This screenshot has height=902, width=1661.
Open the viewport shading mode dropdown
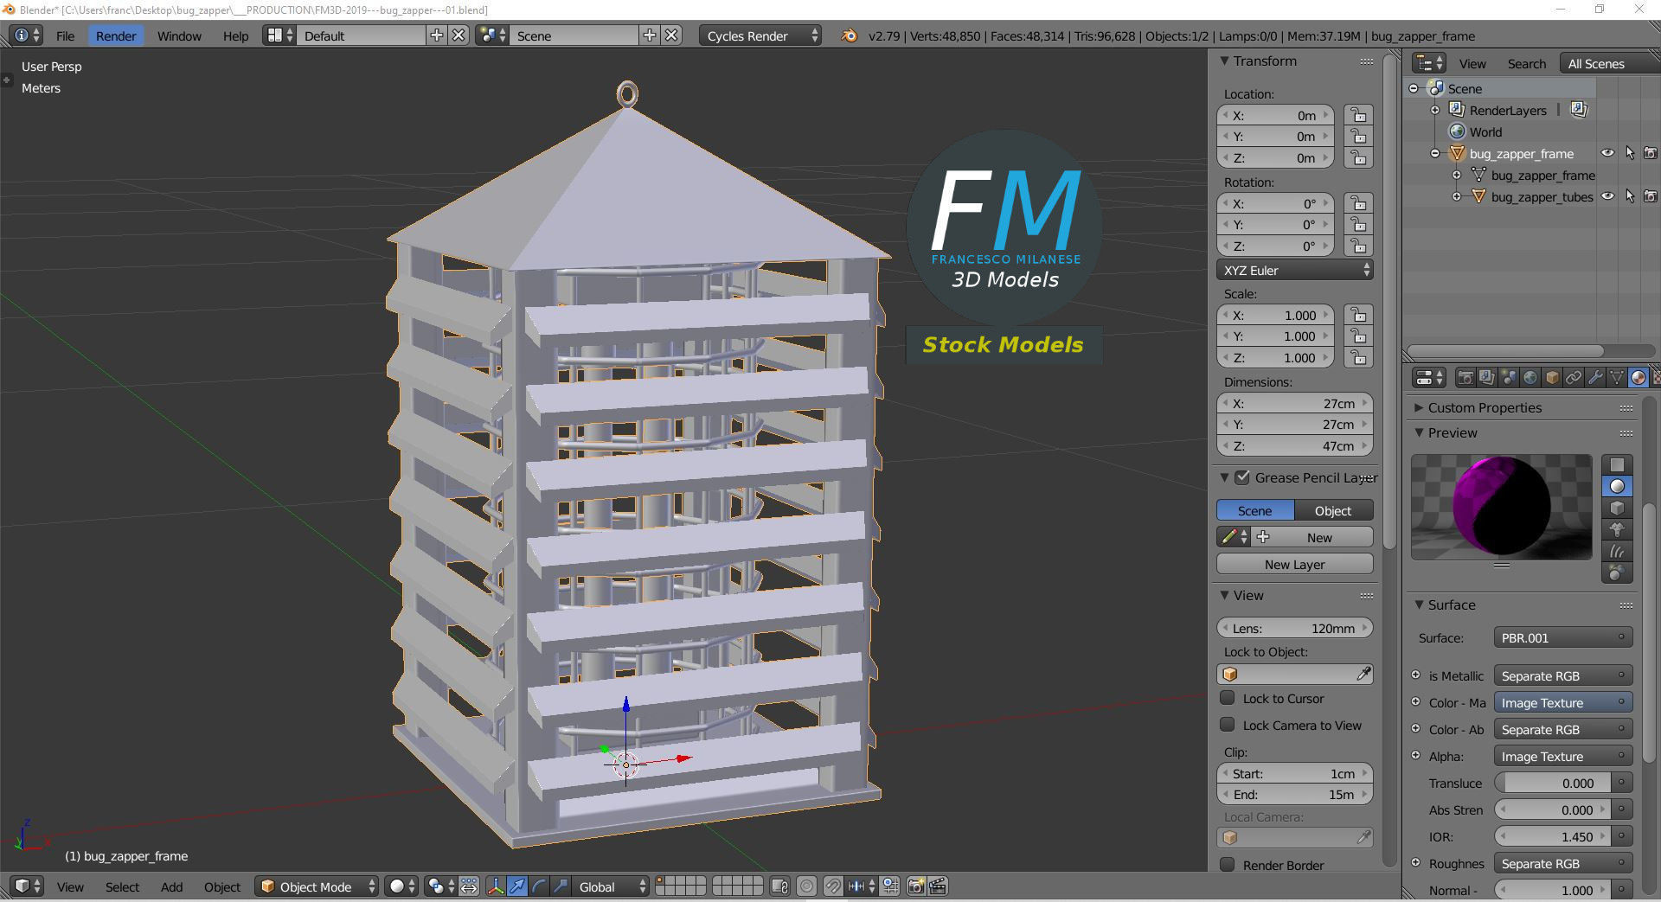click(401, 886)
